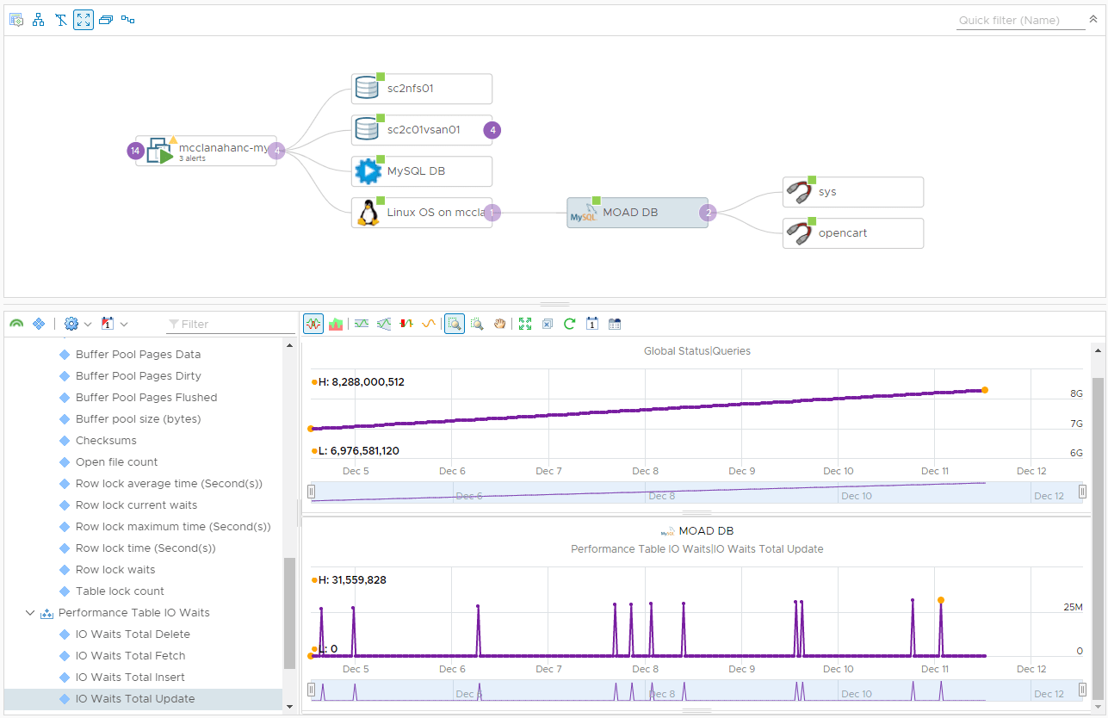Select the MOAD DB node in the topology

click(x=637, y=212)
